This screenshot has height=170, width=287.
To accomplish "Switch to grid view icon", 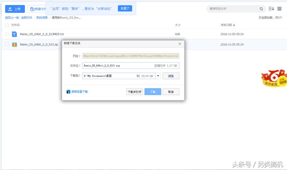I will 279,9.
